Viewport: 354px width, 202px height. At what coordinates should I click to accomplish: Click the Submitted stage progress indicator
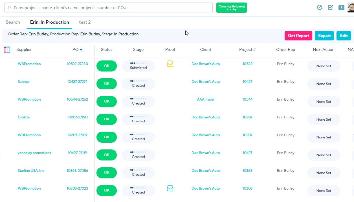[x=138, y=66]
